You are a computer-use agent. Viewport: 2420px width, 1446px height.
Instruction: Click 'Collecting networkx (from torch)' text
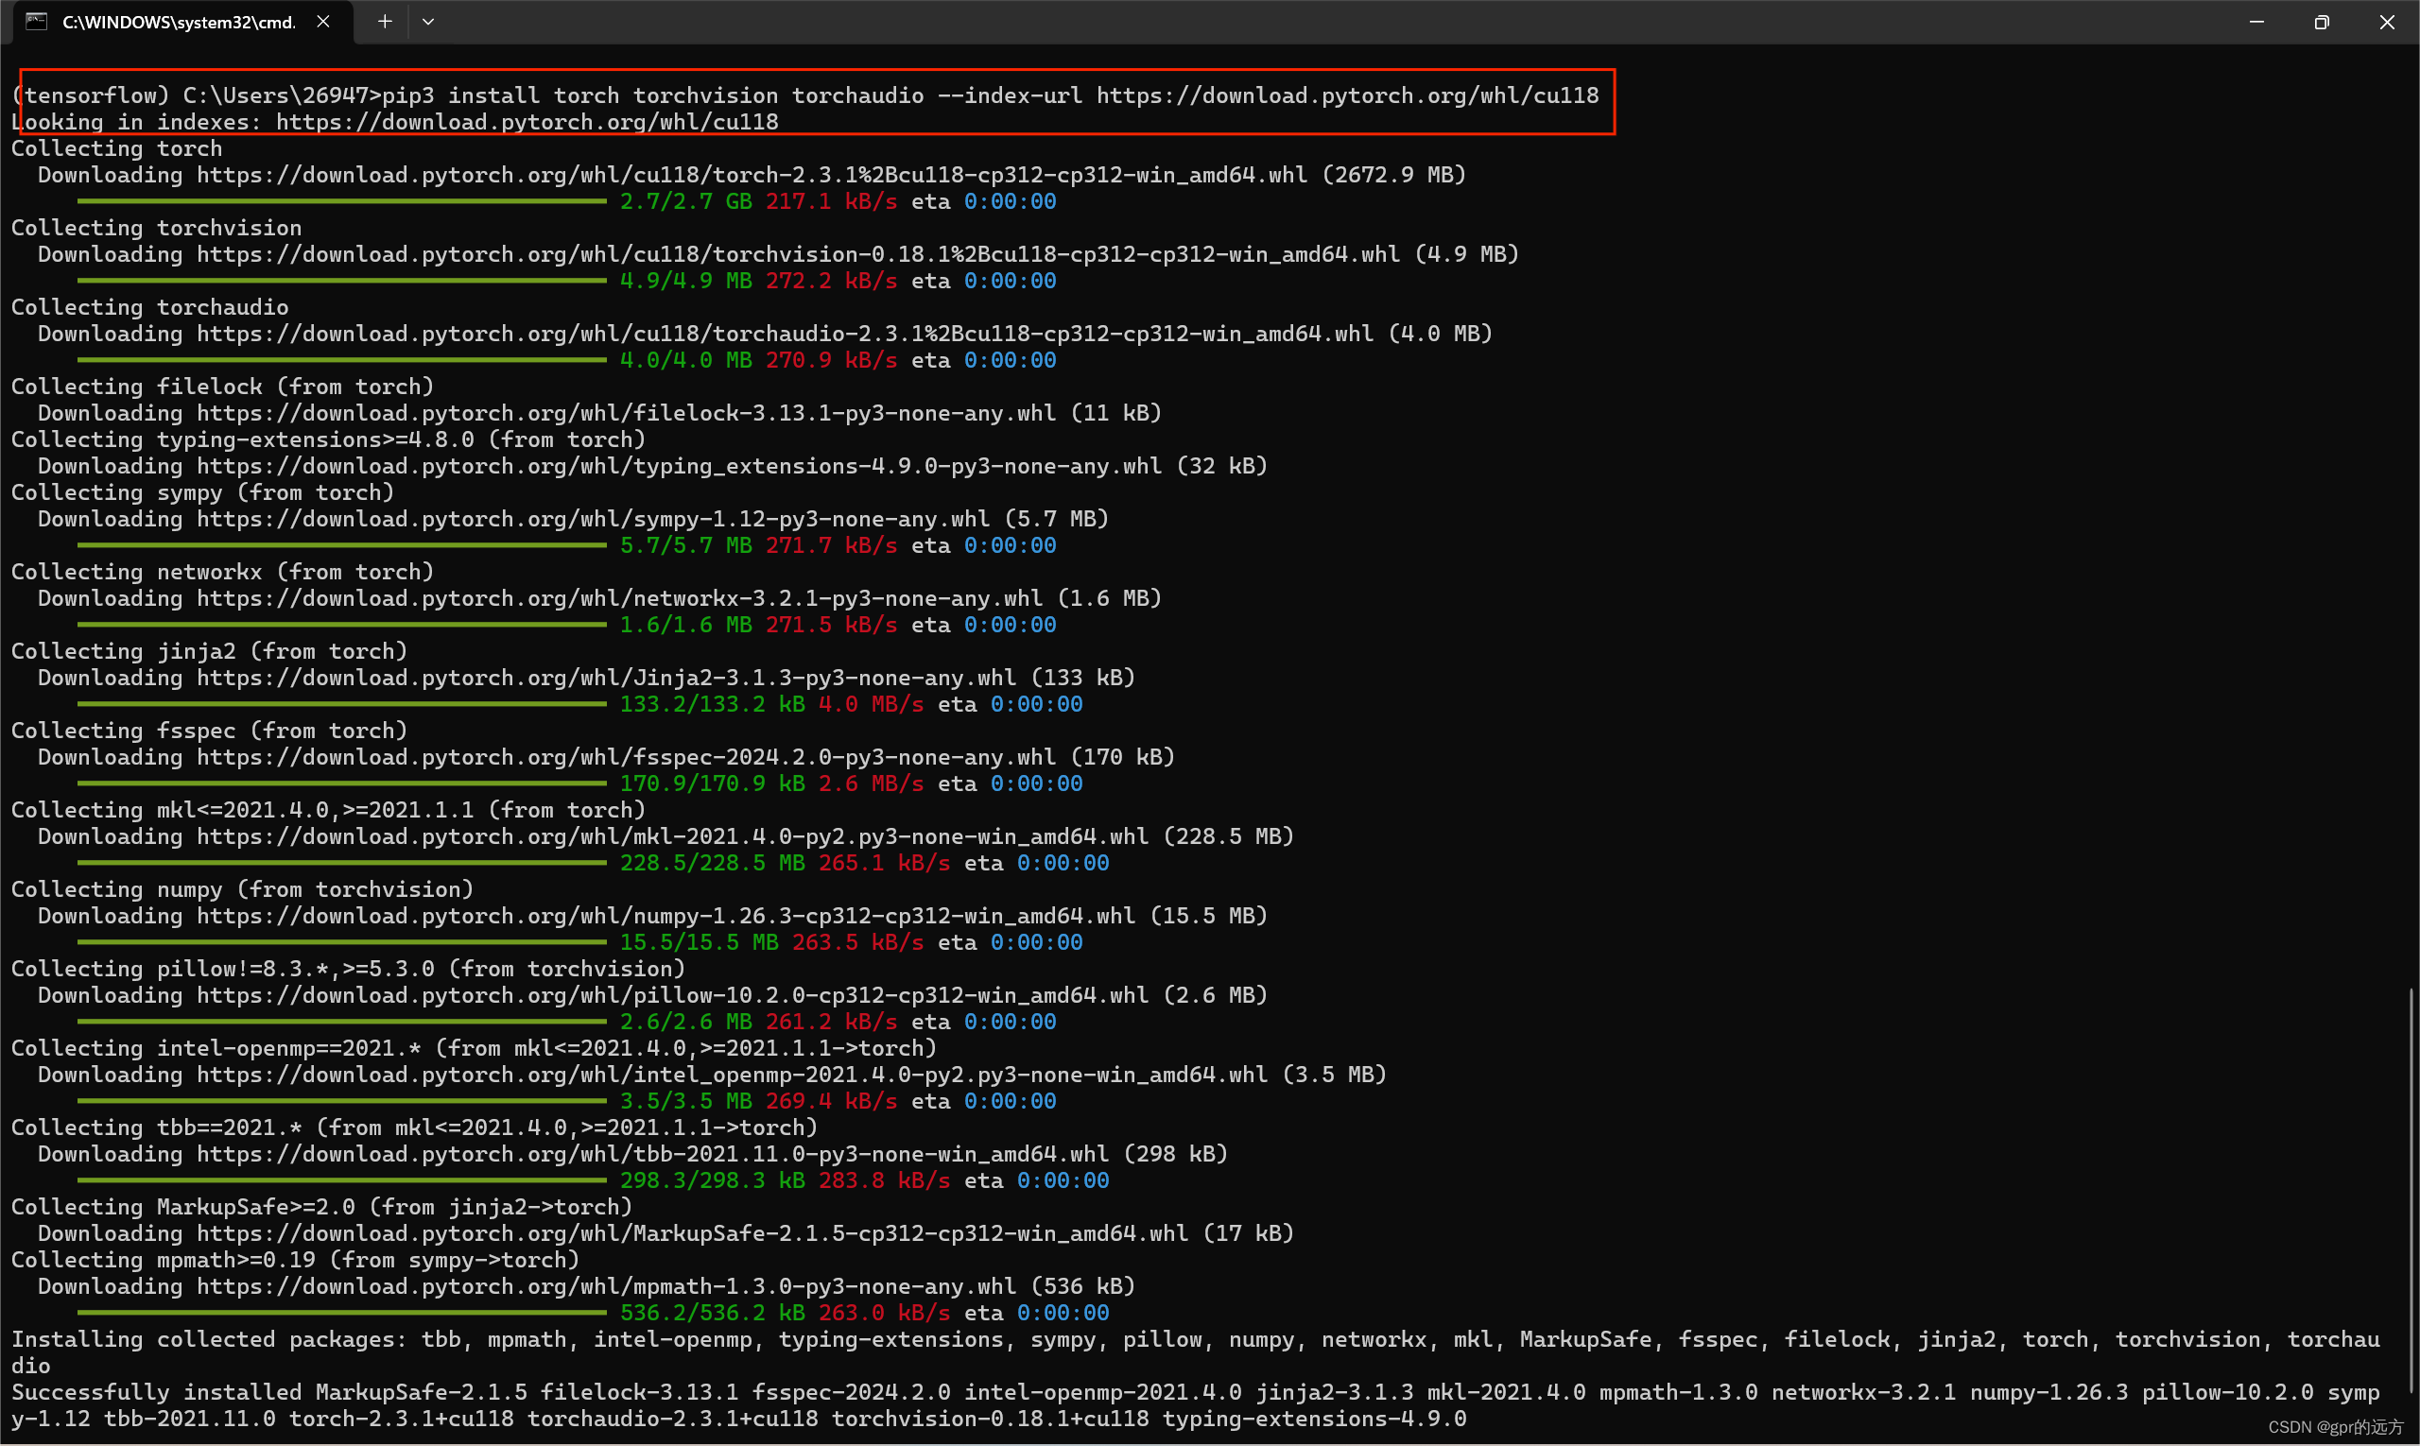[x=223, y=572]
